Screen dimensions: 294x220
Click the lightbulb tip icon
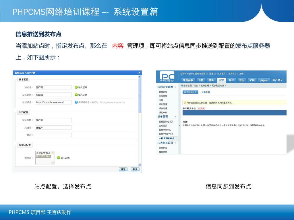[185, 103]
